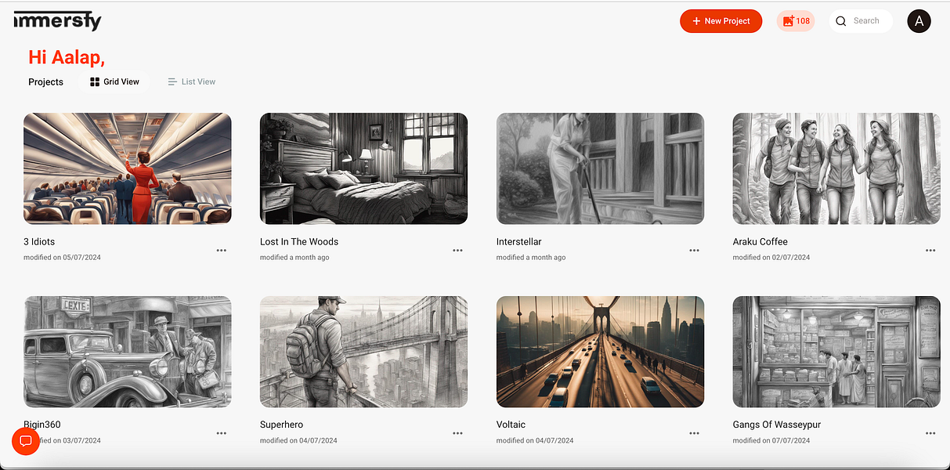Click the Gangs Of Wasseypur title
This screenshot has width=950, height=470.
777,425
